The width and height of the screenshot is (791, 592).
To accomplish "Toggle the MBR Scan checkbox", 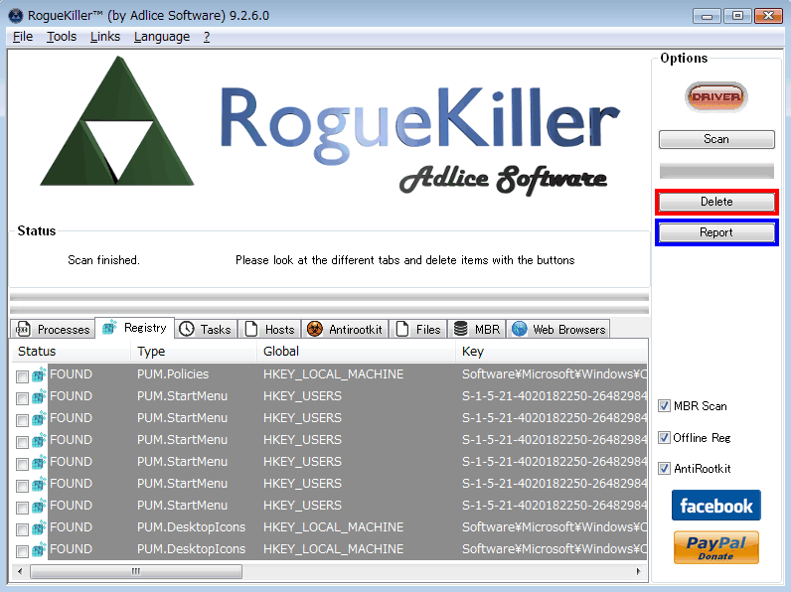I will (664, 406).
